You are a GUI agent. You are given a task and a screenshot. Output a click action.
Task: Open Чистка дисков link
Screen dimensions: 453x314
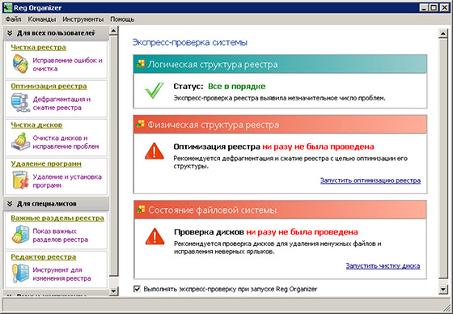(x=36, y=125)
